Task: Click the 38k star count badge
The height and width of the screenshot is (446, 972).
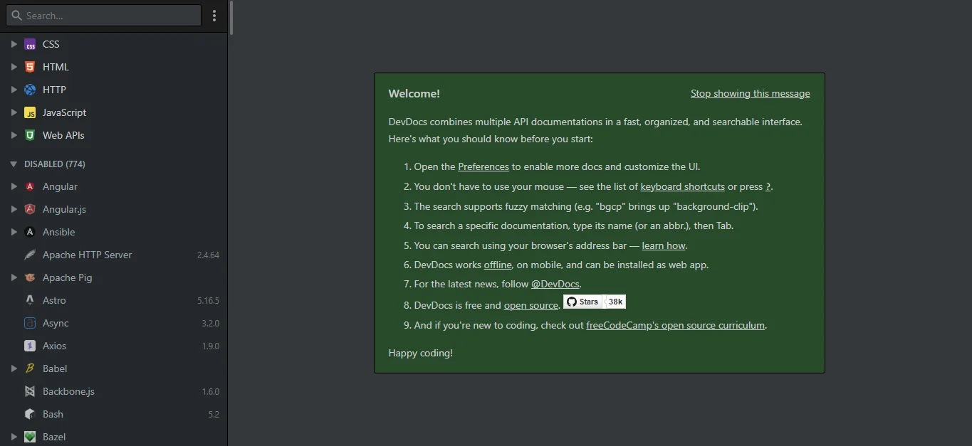Action: tap(616, 302)
